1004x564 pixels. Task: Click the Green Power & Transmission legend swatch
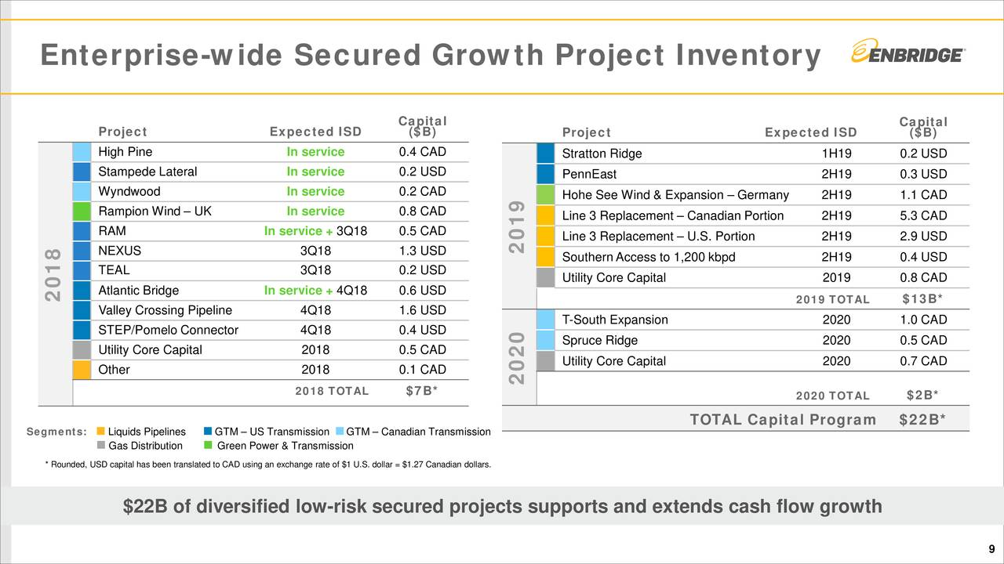click(x=208, y=446)
